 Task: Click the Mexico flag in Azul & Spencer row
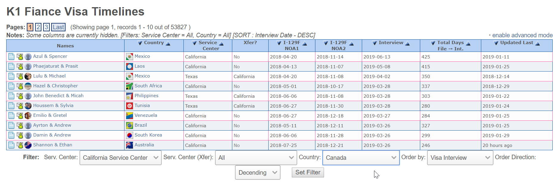point(130,57)
